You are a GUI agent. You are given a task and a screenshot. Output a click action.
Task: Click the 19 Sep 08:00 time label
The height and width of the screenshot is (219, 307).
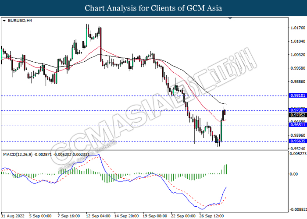155,216
